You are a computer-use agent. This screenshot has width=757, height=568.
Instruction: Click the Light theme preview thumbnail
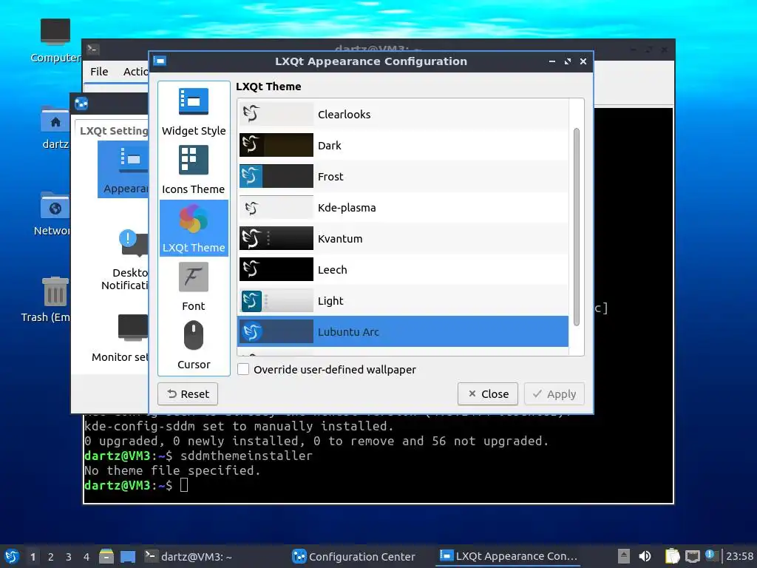pyautogui.click(x=276, y=300)
